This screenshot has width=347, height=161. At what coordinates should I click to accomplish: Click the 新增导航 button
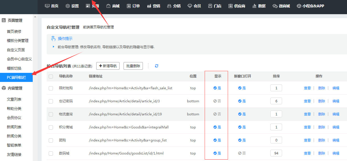click(x=108, y=66)
